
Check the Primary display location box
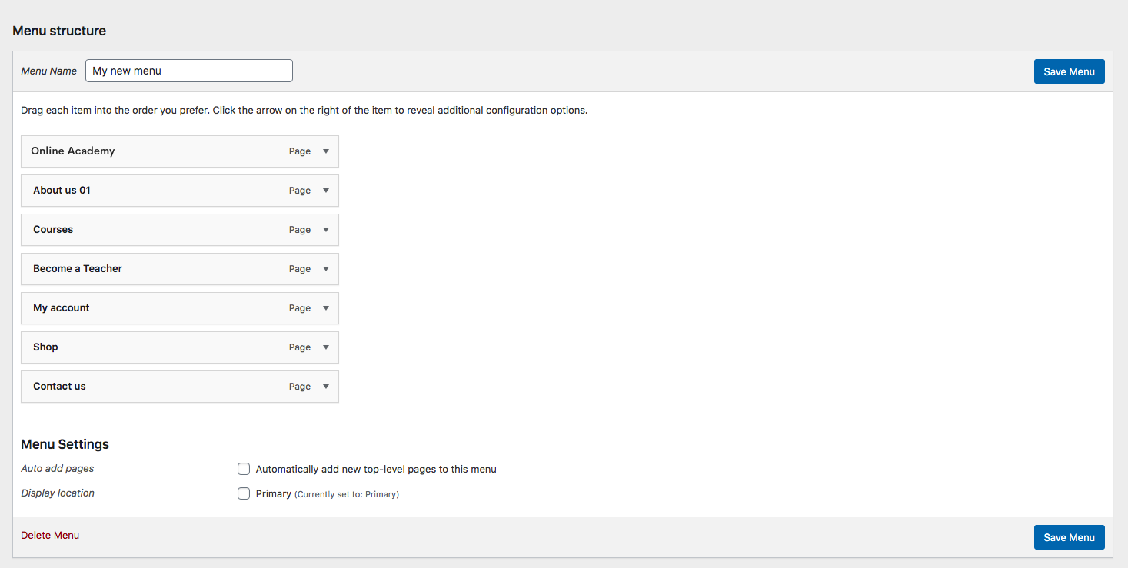[x=244, y=493]
